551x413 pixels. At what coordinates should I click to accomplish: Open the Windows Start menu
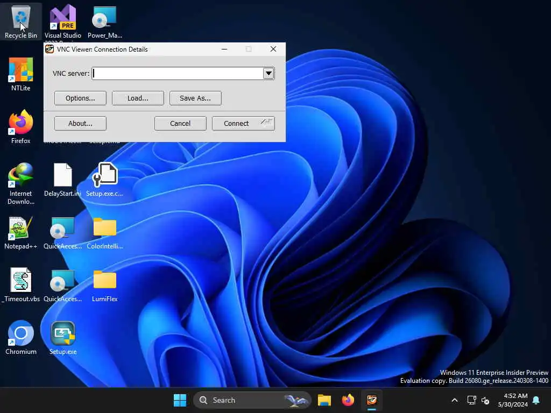tap(180, 400)
